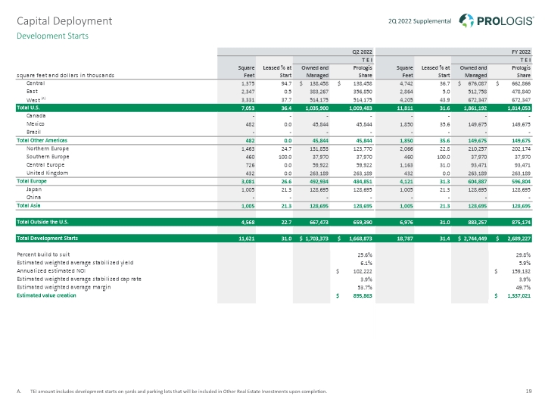Click the 'Total Development Starts' row label
Image resolution: width=545 pixels, height=409 pixels.
(x=47, y=239)
